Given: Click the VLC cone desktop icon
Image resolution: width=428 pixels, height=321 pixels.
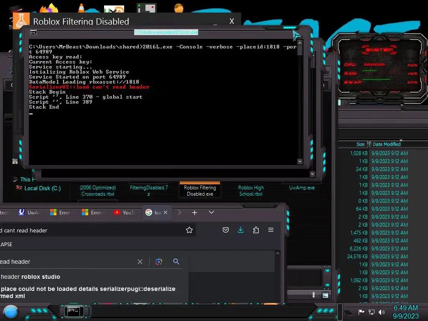Looking at the screenshot, I should pos(82,8).
